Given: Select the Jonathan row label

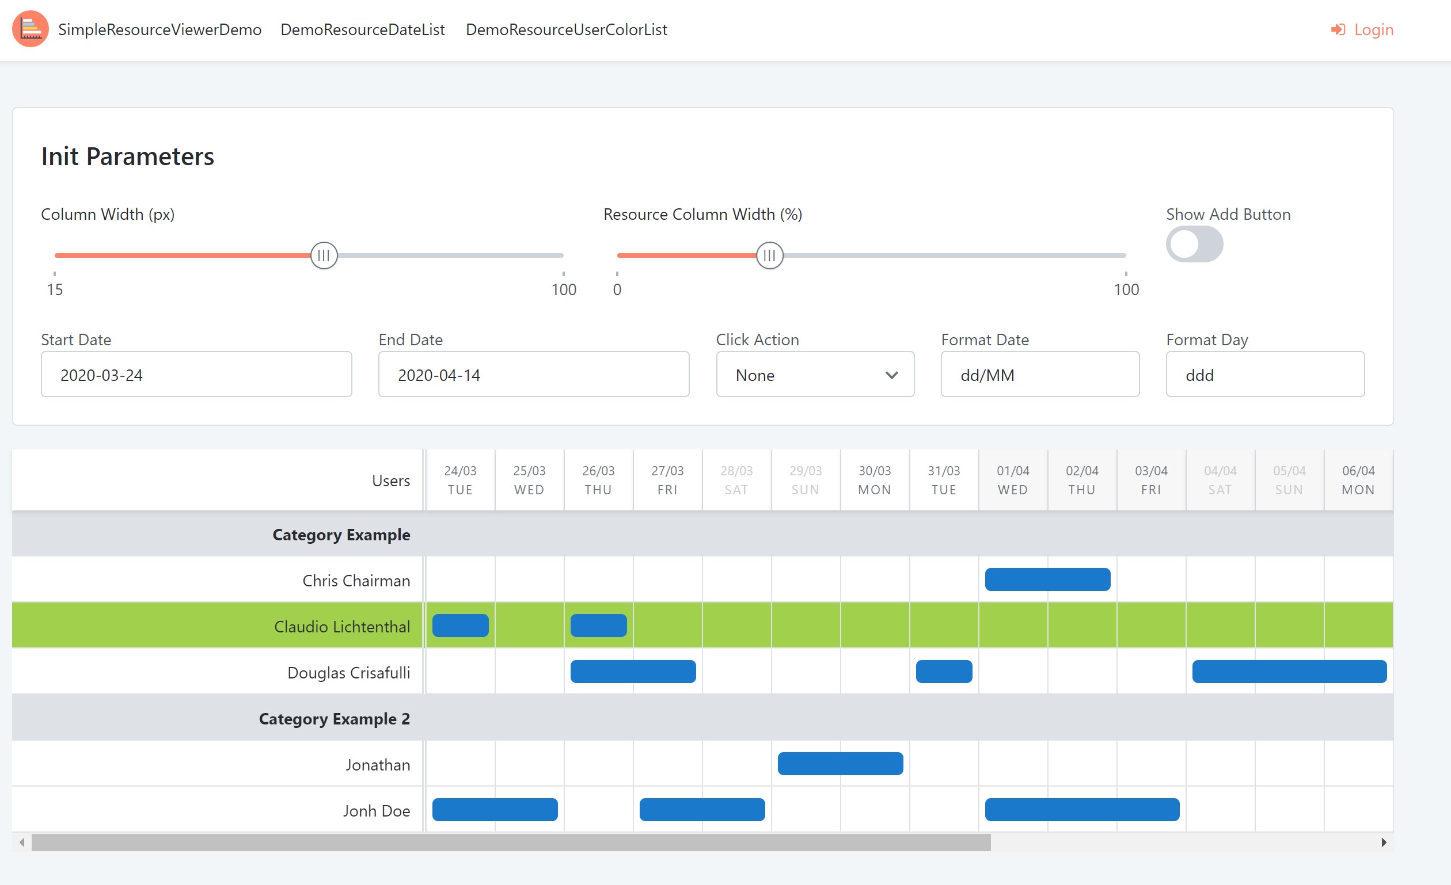Looking at the screenshot, I should [378, 765].
